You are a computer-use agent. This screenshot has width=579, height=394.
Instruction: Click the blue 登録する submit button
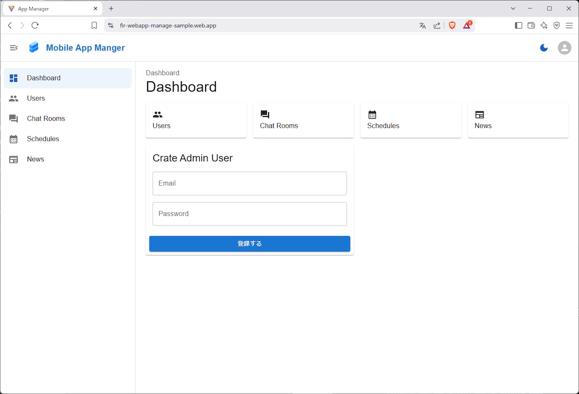(x=250, y=244)
